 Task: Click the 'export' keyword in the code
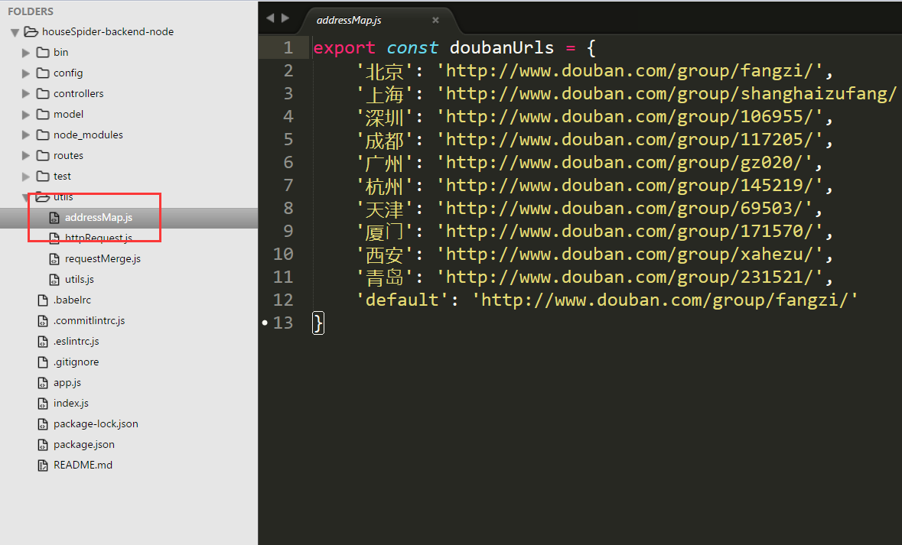coord(344,48)
